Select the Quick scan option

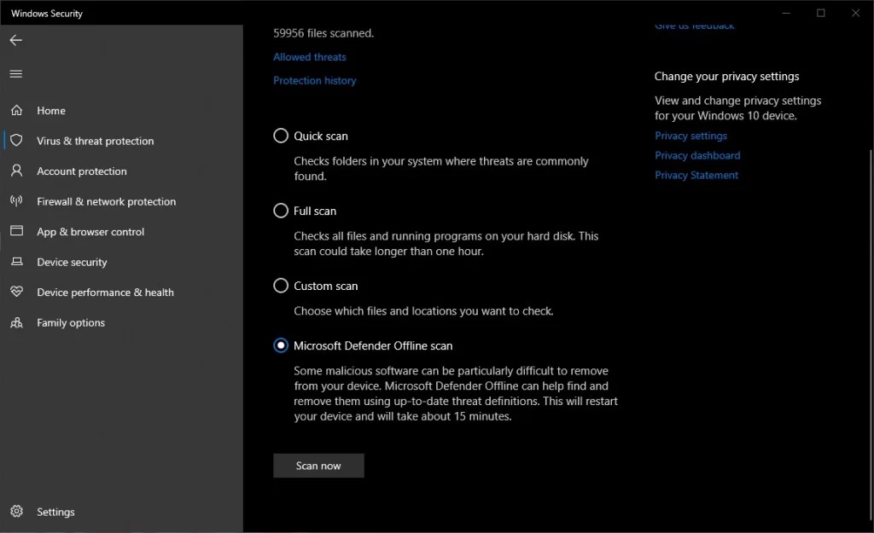[x=281, y=135]
